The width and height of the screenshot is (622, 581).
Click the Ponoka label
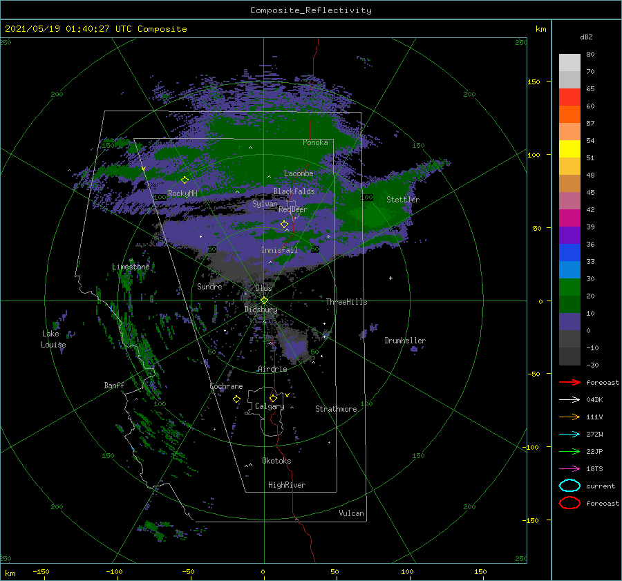(x=315, y=142)
